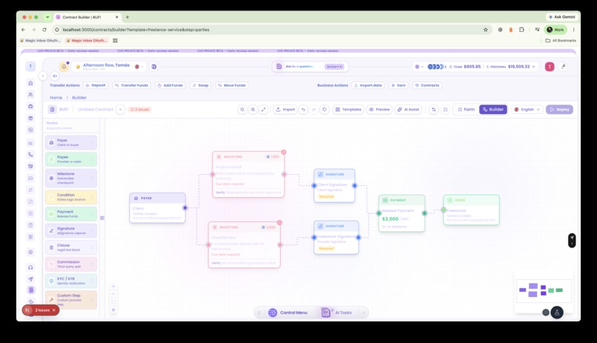Toggle dark mode moon icon
The height and width of the screenshot is (343, 597).
(31, 302)
